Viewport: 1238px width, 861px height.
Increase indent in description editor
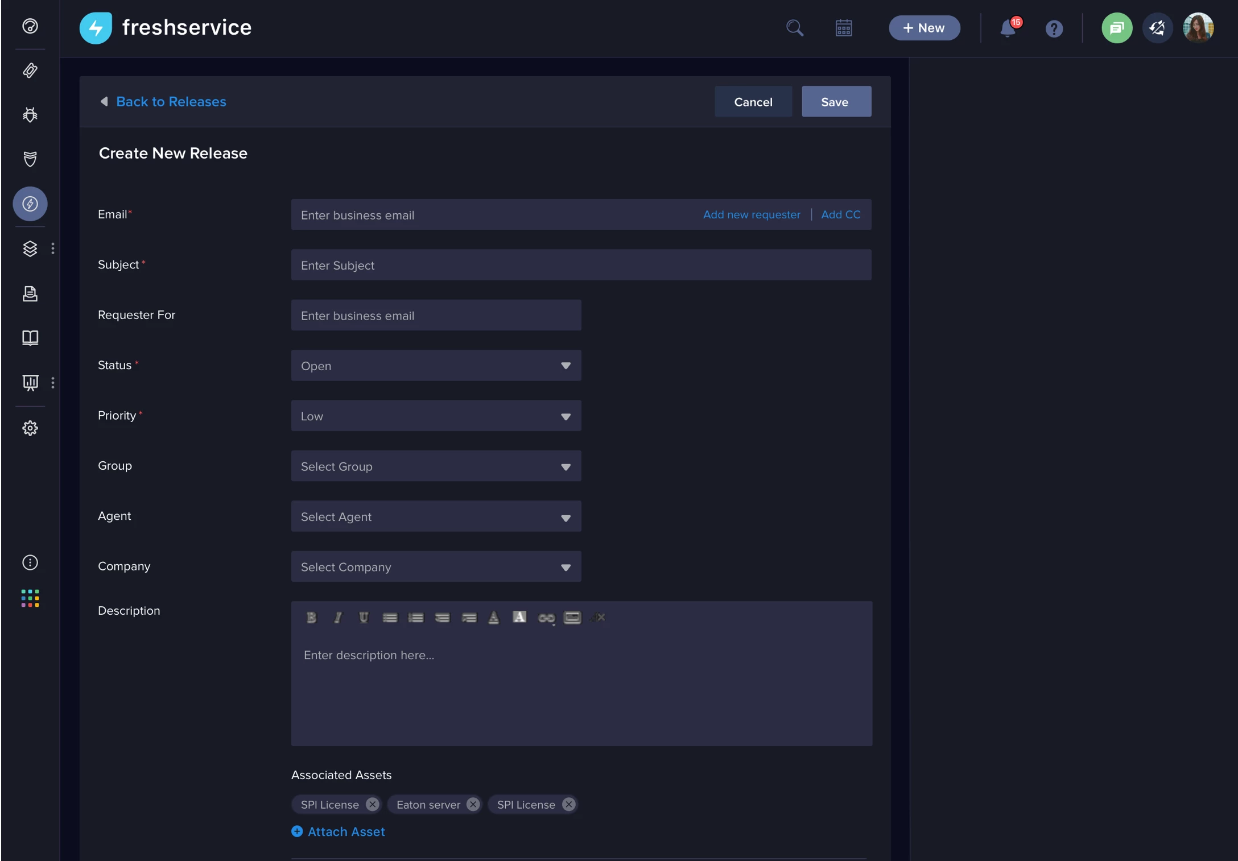pos(469,618)
